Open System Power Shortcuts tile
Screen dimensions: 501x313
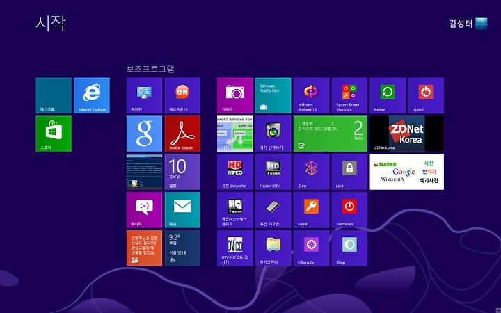click(349, 95)
